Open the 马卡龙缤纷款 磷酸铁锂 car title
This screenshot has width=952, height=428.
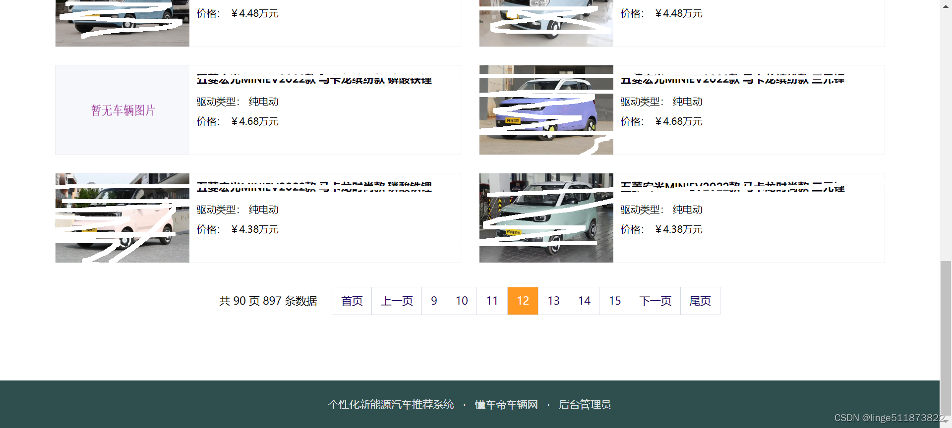(314, 79)
